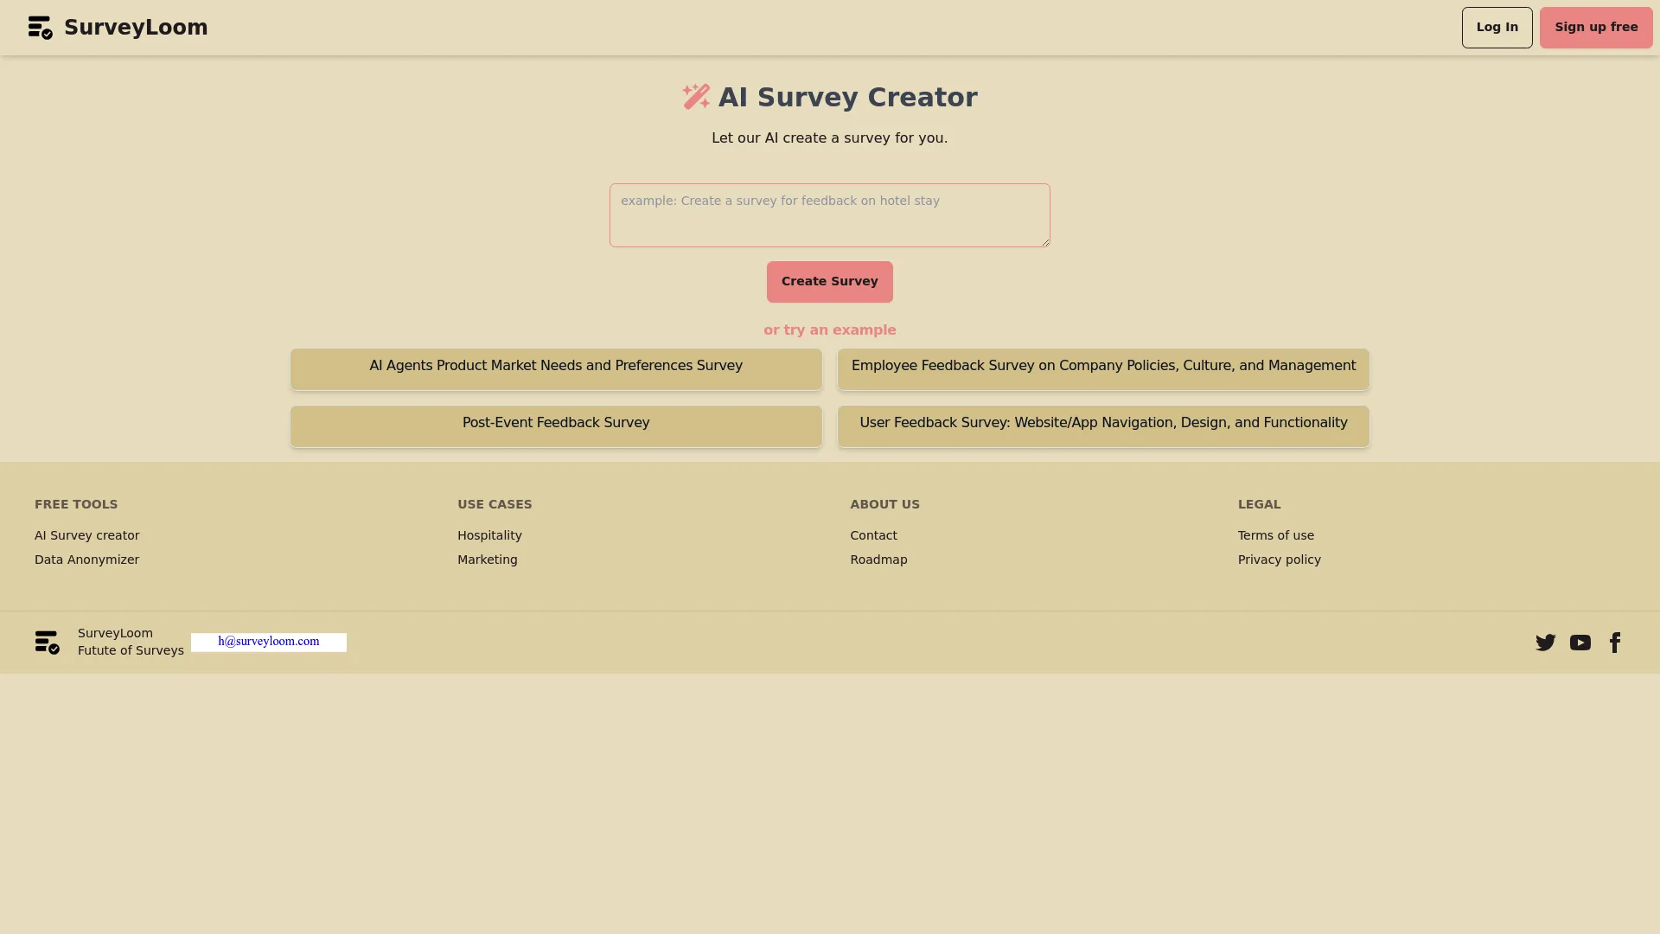This screenshot has height=934, width=1660.
Task: Select the Post-Event Feedback Survey example
Action: click(x=556, y=426)
